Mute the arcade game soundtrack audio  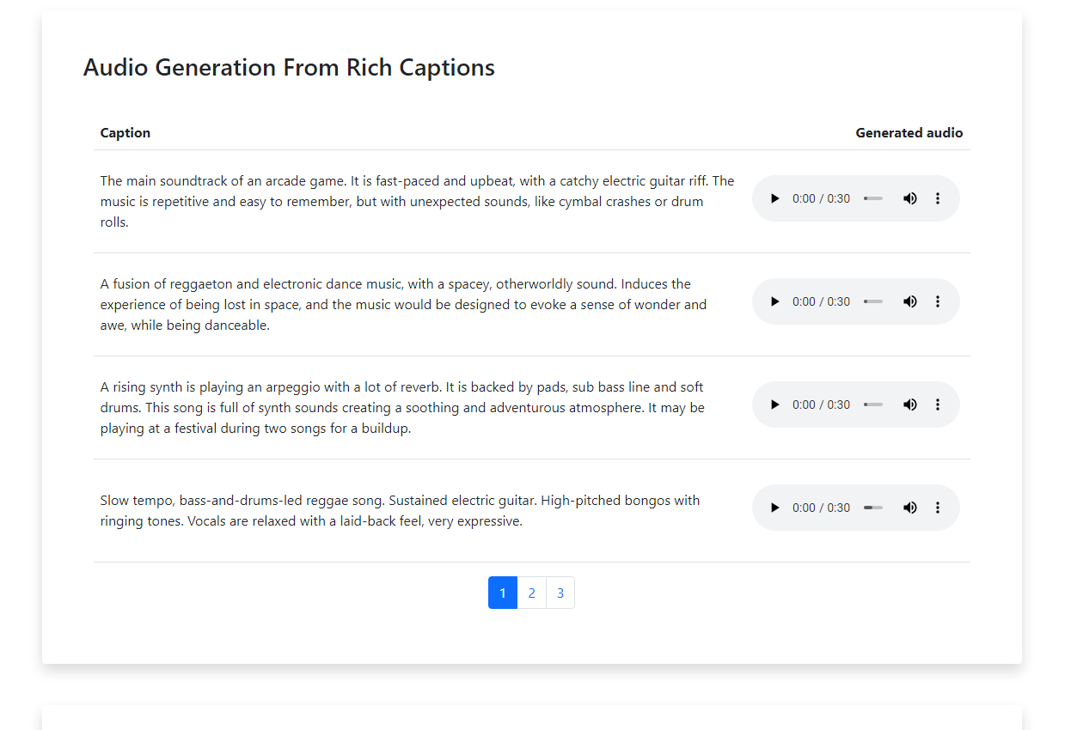click(909, 198)
